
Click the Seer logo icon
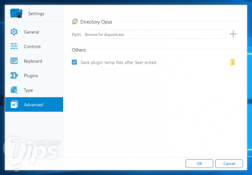pyautogui.click(x=16, y=14)
